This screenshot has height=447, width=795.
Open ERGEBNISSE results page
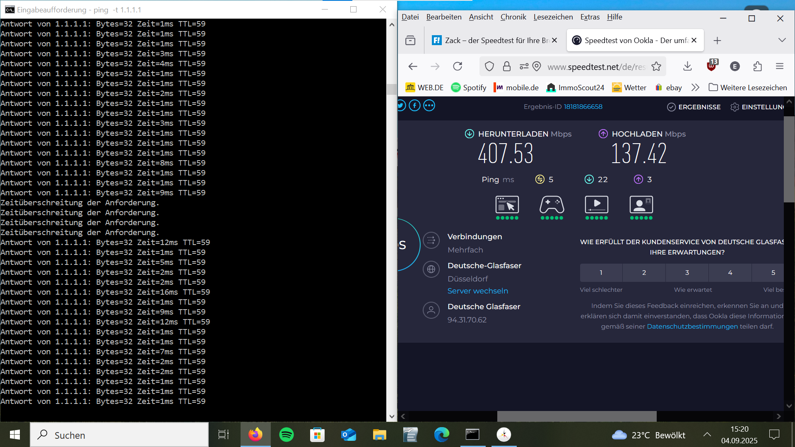point(694,107)
